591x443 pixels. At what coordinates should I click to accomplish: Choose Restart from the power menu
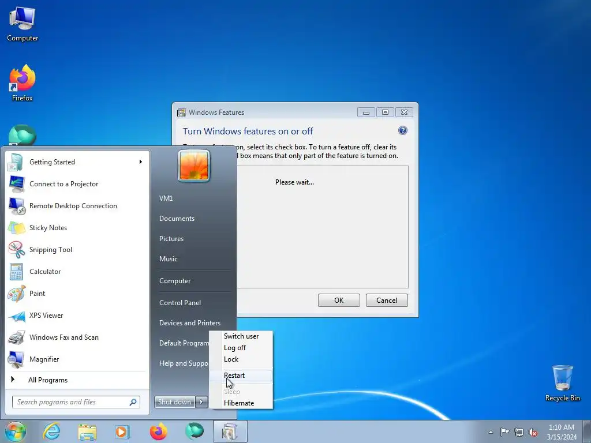241,376
